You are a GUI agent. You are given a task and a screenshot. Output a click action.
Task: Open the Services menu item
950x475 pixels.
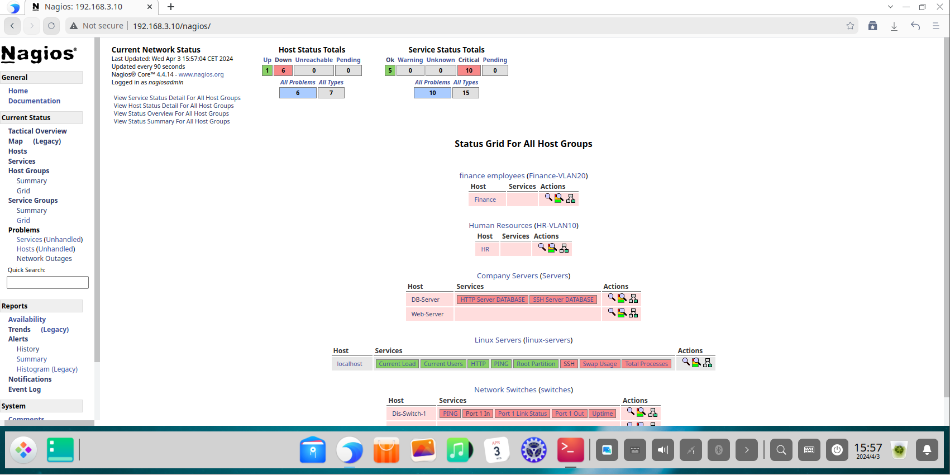click(x=22, y=161)
